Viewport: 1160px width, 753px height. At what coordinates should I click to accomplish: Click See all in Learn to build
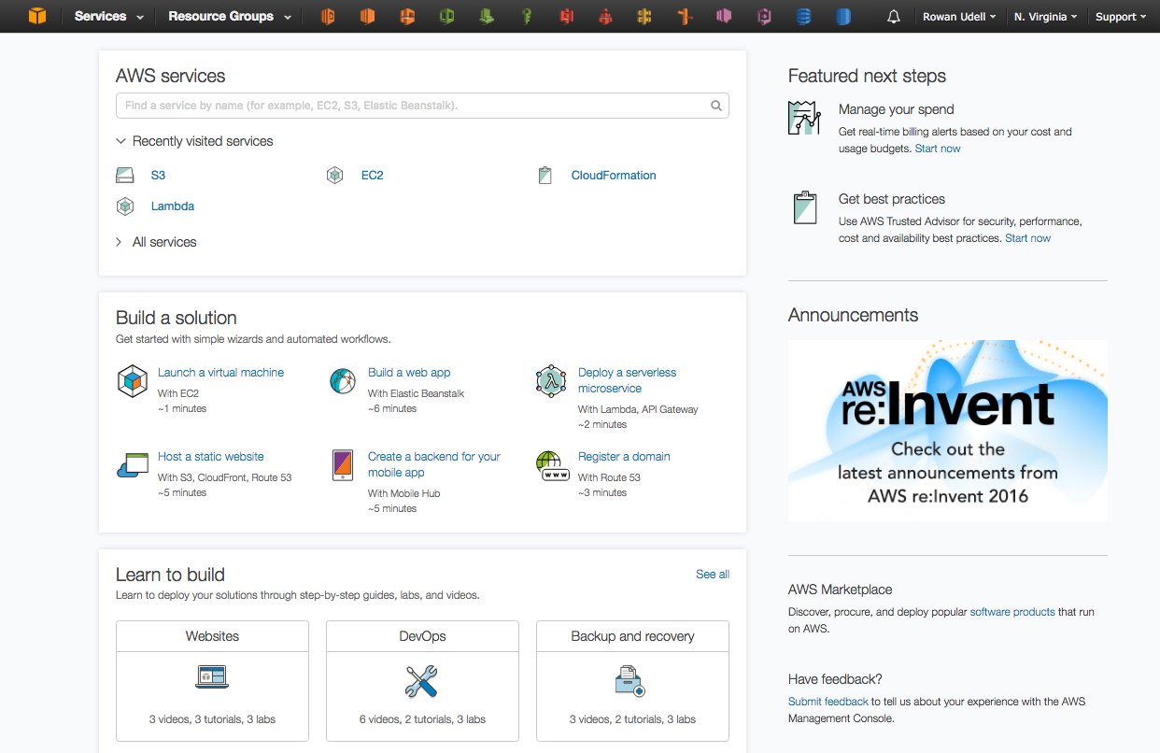coord(713,574)
